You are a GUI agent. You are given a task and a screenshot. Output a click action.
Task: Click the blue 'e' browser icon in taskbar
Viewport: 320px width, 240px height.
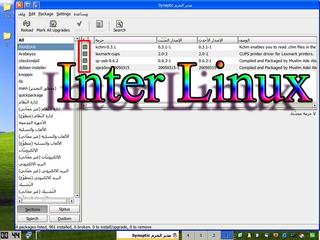pos(284,235)
